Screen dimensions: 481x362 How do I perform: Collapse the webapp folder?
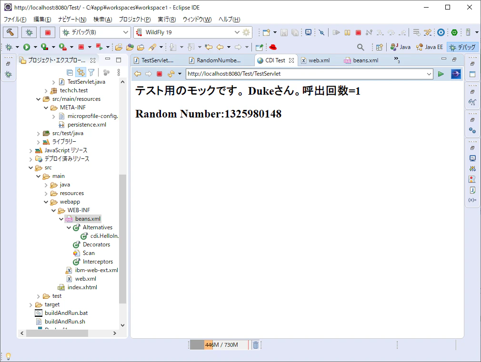click(x=46, y=202)
